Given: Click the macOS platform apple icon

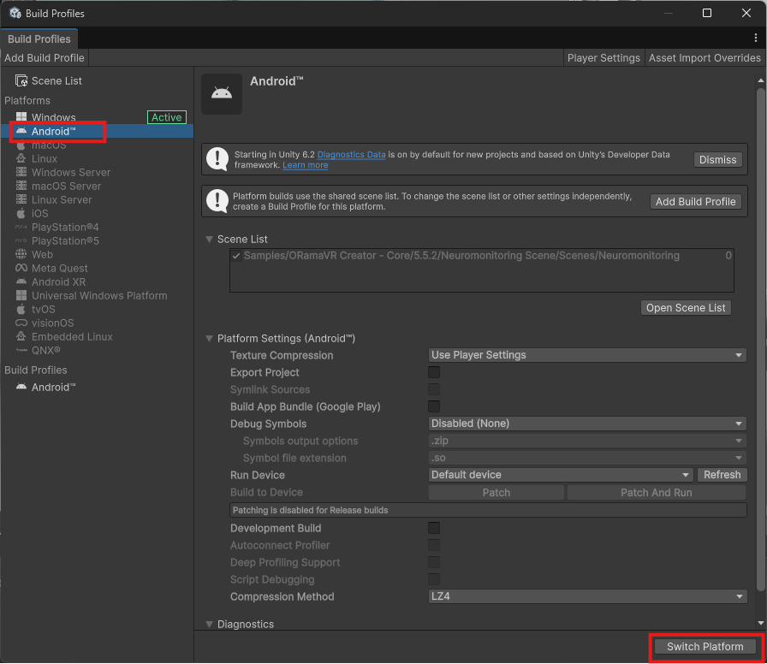Looking at the screenshot, I should tap(21, 145).
